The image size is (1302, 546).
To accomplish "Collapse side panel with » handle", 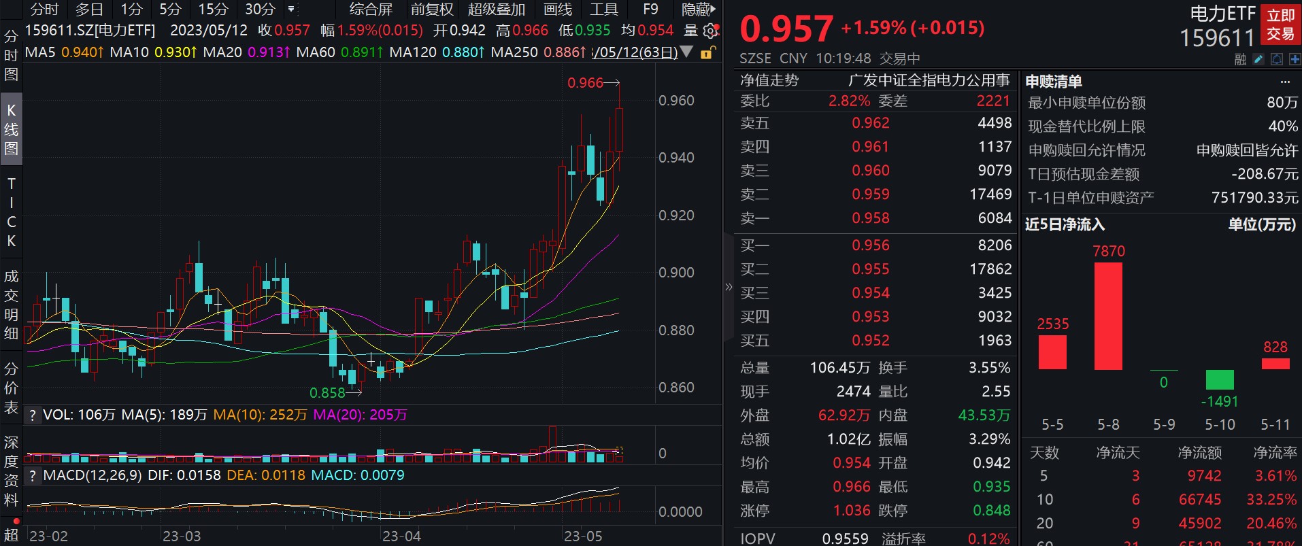I will click(x=729, y=286).
